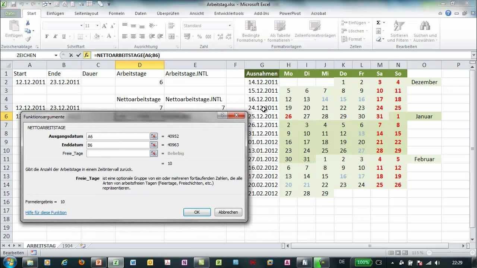This screenshot has width=477, height=268.
Task: Click the Sortieren und Filtern icon
Action: coord(398,26)
